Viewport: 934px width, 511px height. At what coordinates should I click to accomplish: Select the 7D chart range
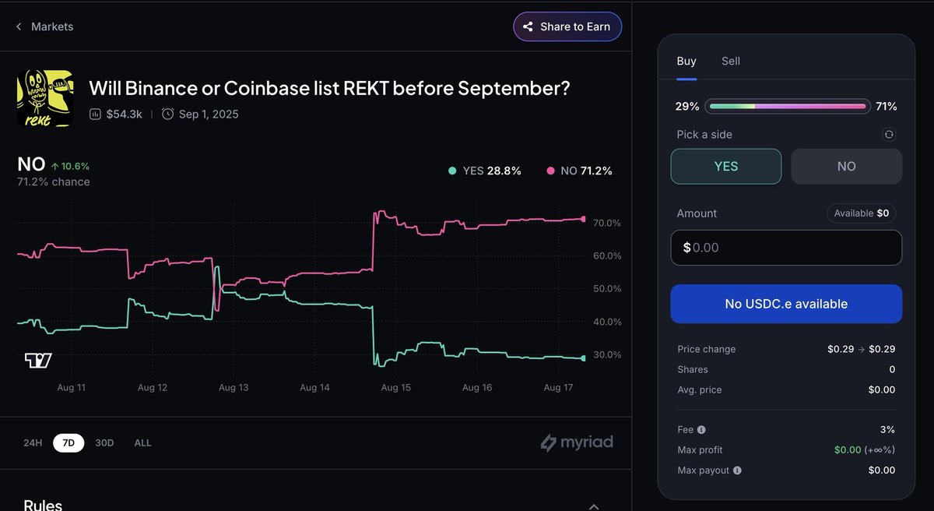68,442
